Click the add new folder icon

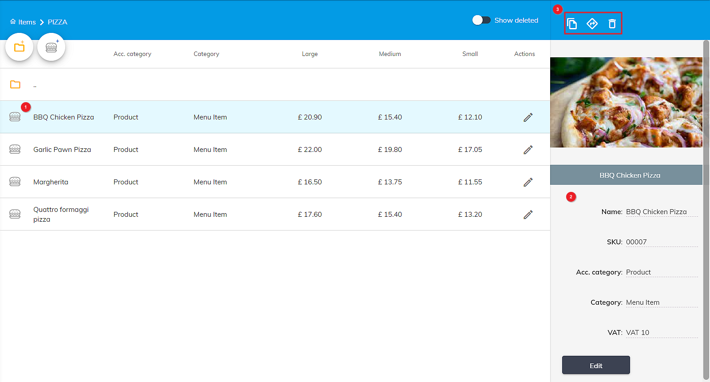coord(19,47)
